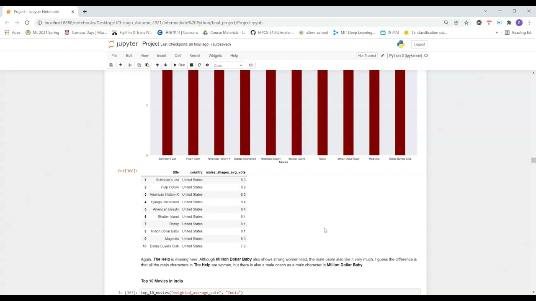The image size is (536, 301).
Task: Reload the page
Action: tap(27, 23)
